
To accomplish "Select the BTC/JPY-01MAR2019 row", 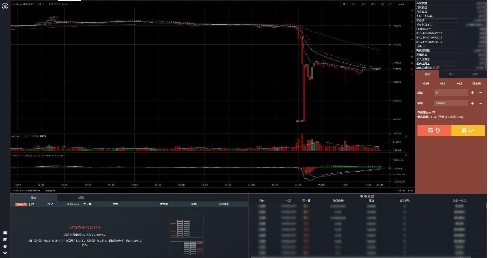I will pyautogui.click(x=451, y=37).
